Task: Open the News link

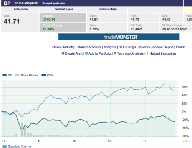Action: point(56,47)
